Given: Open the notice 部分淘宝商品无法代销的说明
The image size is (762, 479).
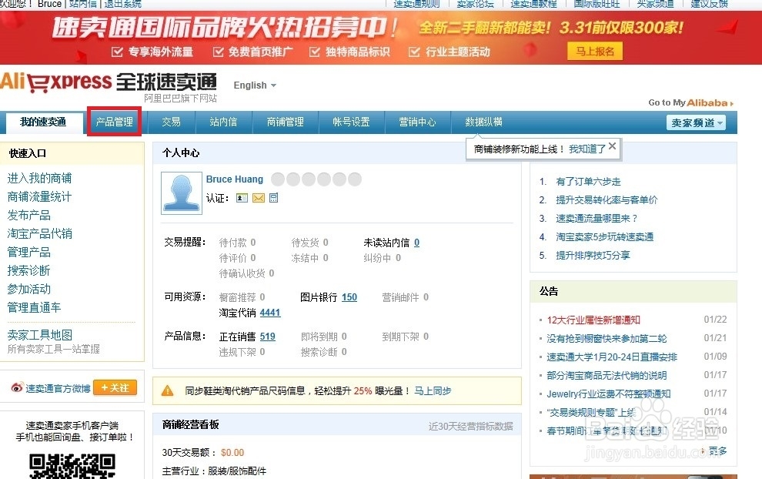Looking at the screenshot, I should point(607,375).
